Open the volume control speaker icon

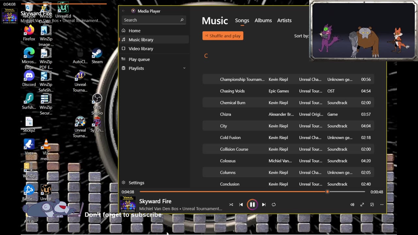point(352,205)
